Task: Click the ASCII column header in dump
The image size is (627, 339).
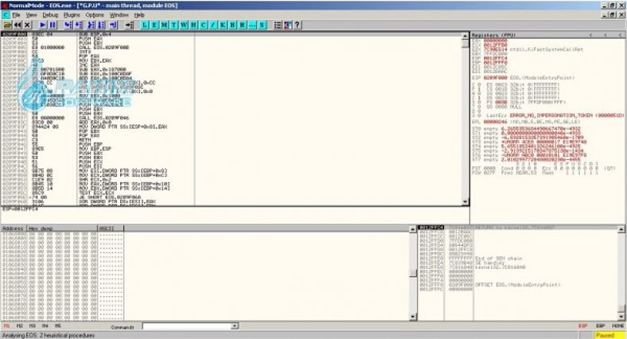Action: pyautogui.click(x=111, y=228)
